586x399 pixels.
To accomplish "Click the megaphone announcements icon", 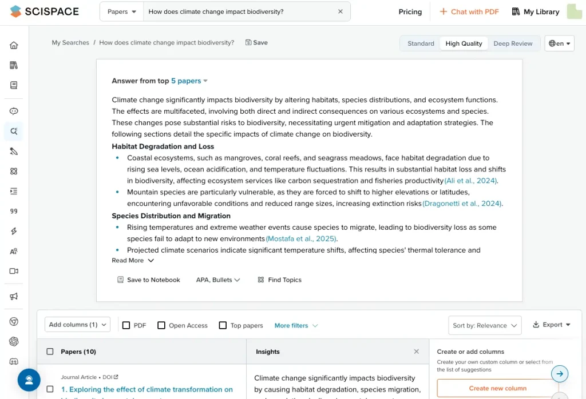I will click(14, 296).
